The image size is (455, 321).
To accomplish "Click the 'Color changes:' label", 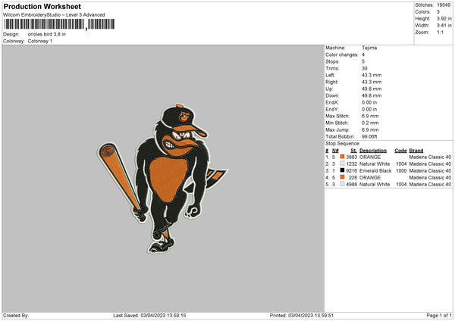I will point(342,55).
